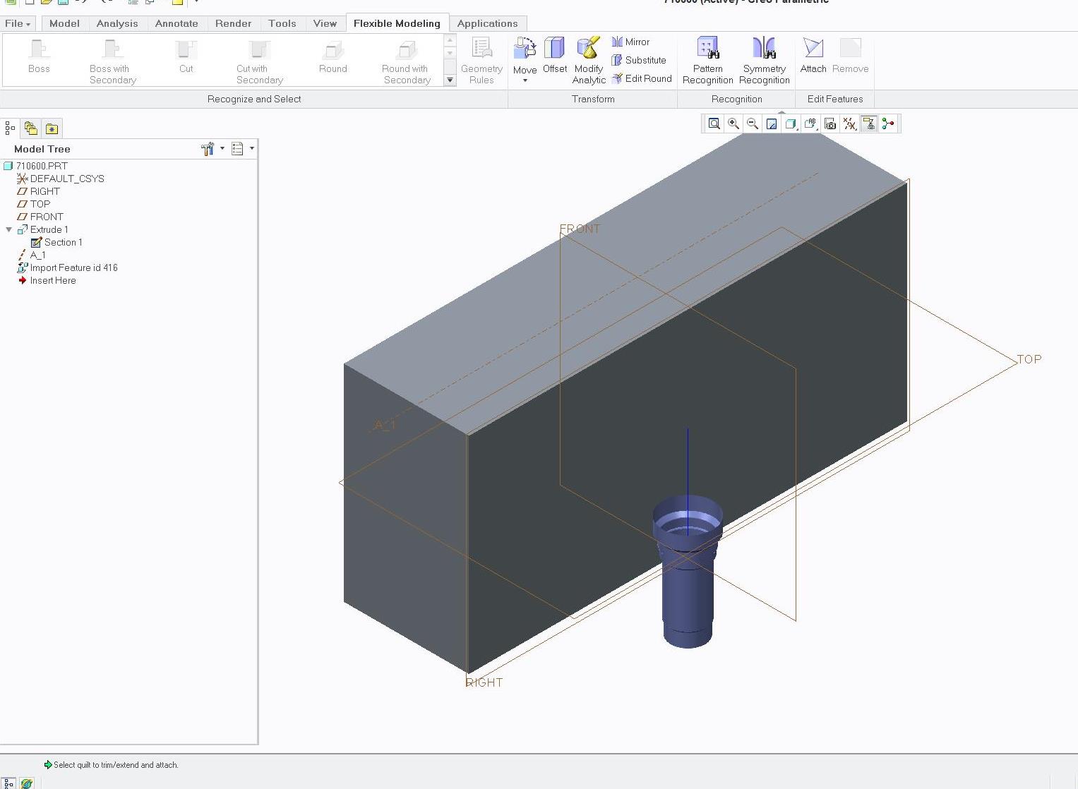Click the Mirror tool
The height and width of the screenshot is (789, 1078).
[x=630, y=42]
